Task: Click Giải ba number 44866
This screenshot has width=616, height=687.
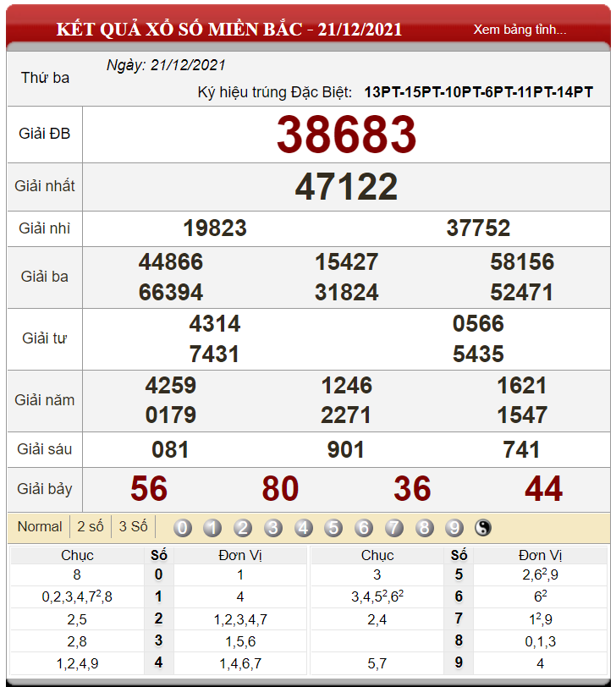Action: 171,262
